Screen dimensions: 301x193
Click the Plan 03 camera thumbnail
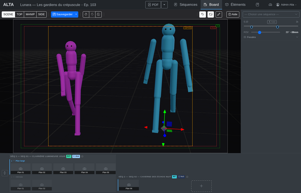[63, 169]
